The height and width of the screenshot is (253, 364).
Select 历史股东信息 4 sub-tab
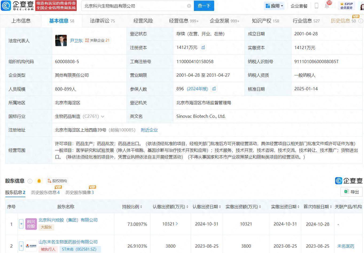coord(45,192)
